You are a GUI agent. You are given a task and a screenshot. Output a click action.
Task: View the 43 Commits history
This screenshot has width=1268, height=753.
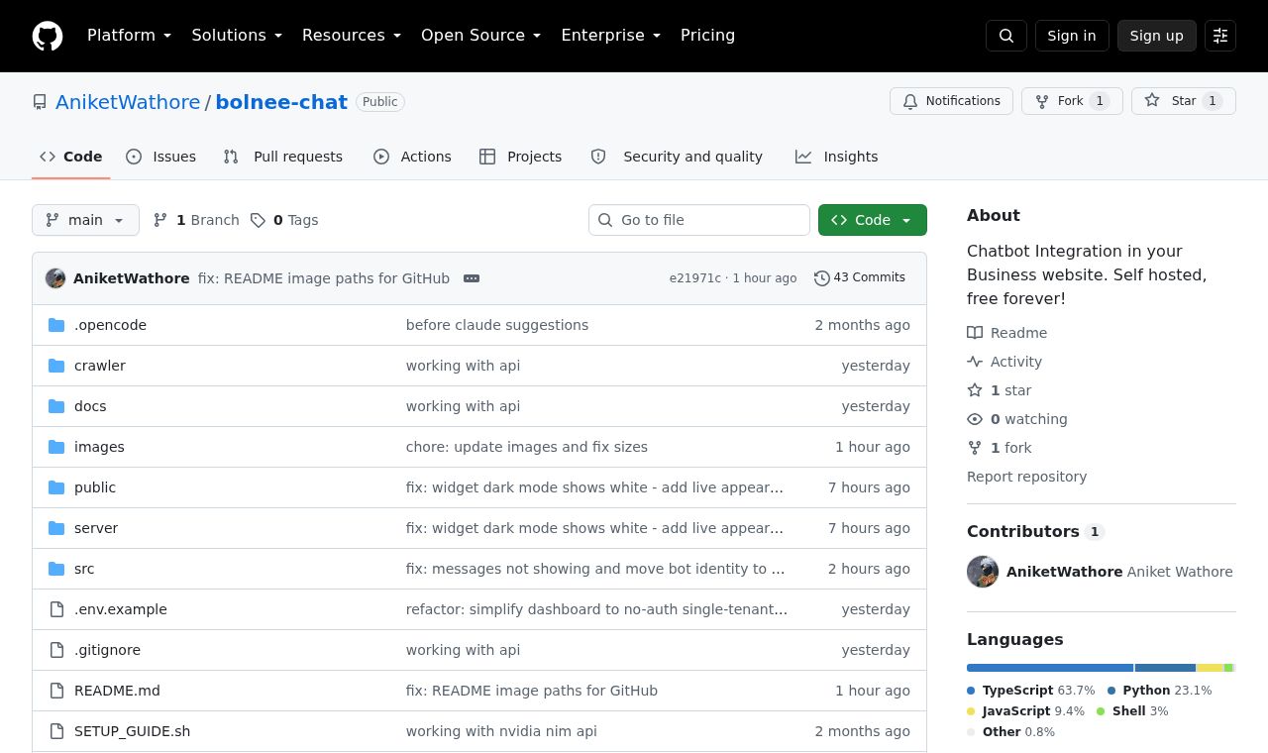pos(860,277)
